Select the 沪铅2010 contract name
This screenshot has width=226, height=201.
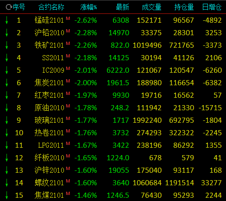(49, 33)
